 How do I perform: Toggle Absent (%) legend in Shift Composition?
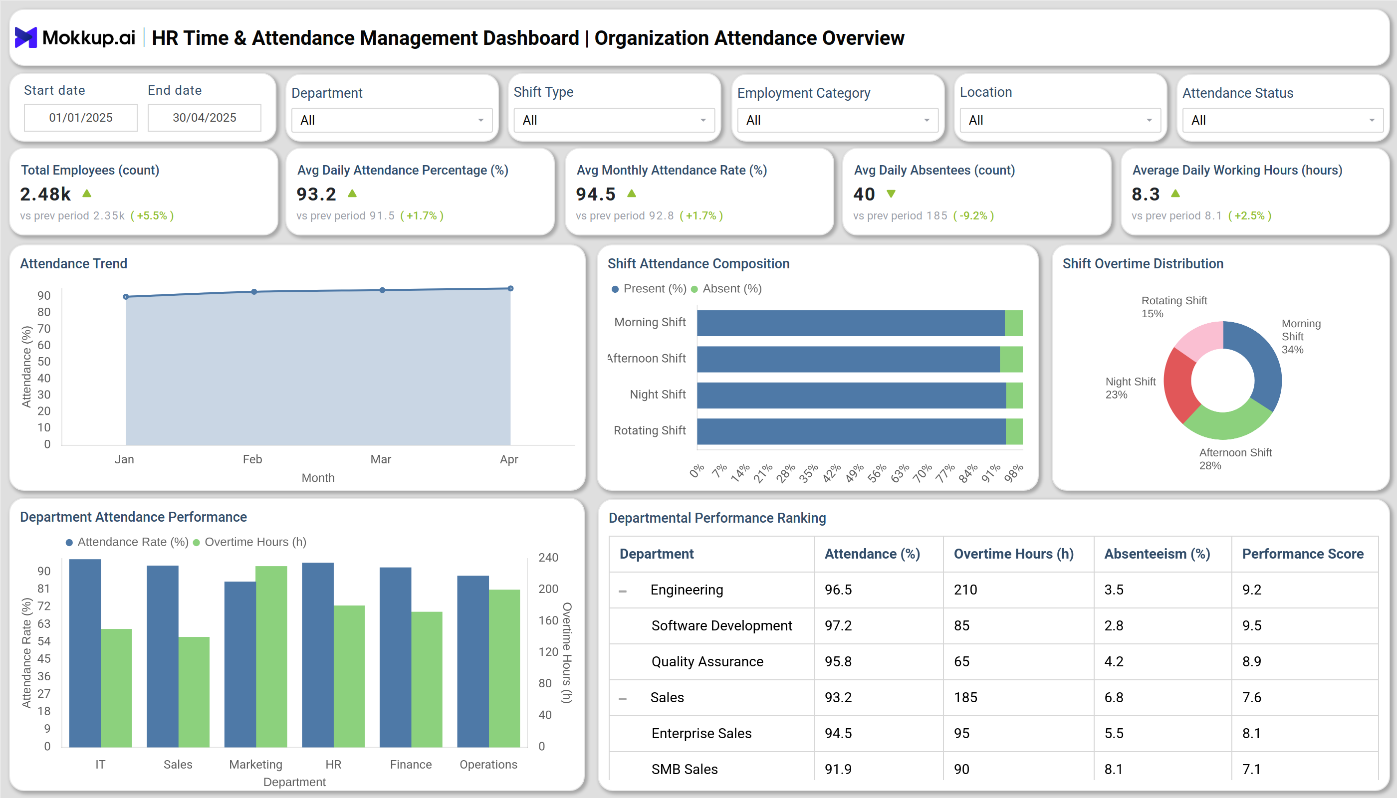pyautogui.click(x=726, y=288)
